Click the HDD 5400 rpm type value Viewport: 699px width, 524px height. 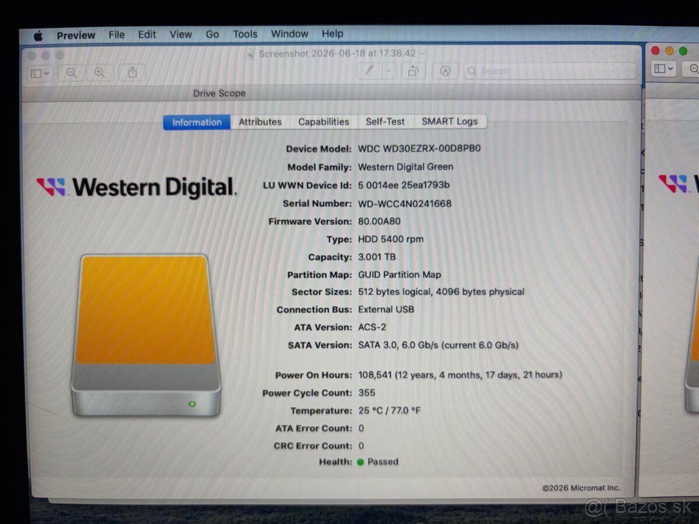[391, 239]
